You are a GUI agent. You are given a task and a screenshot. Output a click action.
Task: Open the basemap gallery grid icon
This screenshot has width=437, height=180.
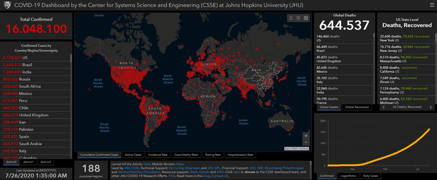(x=306, y=18)
